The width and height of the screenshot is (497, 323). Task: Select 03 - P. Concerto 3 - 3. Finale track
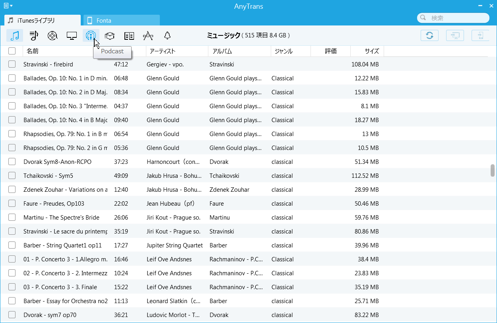click(60, 287)
